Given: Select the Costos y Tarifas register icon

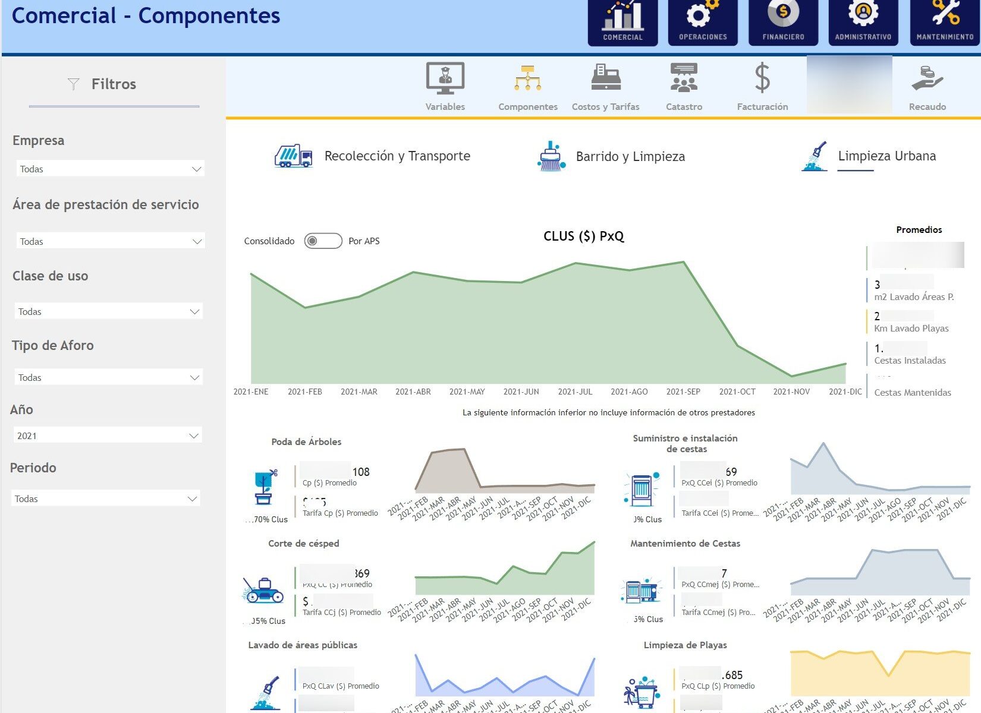Looking at the screenshot, I should coord(605,80).
